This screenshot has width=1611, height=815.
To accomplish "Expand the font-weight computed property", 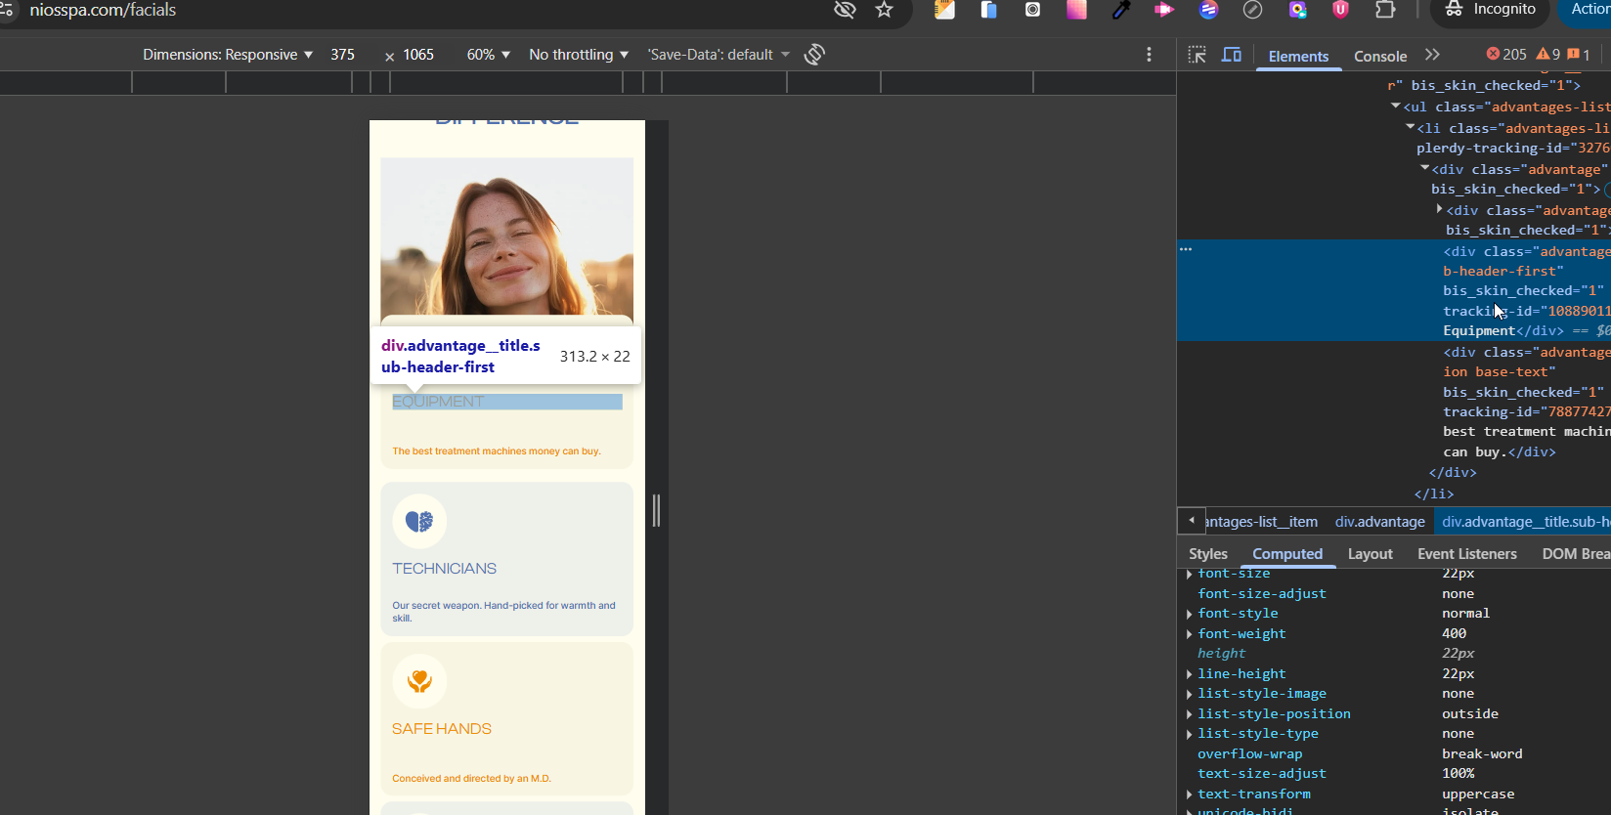I will tap(1189, 634).
